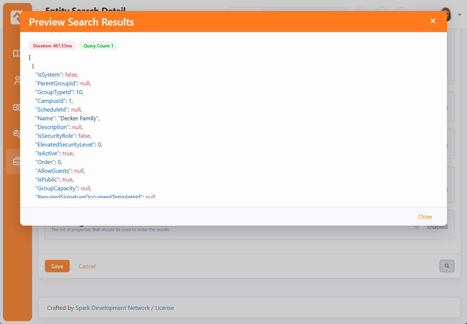The image size is (467, 324).
Task: Open the book icon in the sidebar
Action: (x=17, y=54)
